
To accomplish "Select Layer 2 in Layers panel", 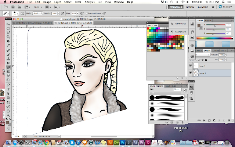I will (x=210, y=73).
